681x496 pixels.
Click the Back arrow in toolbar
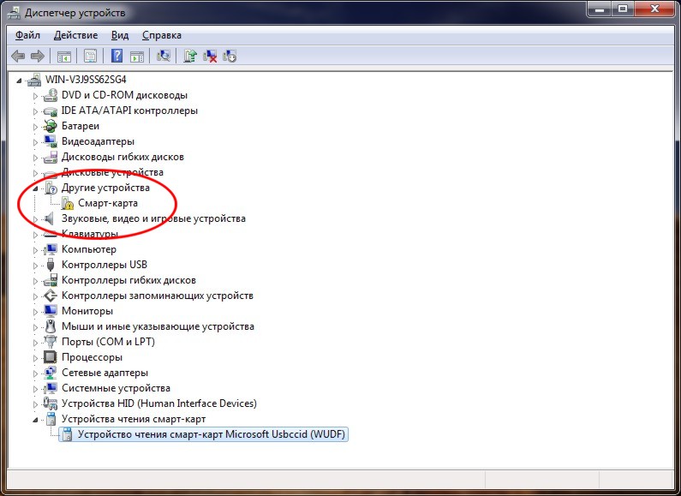click(x=18, y=57)
